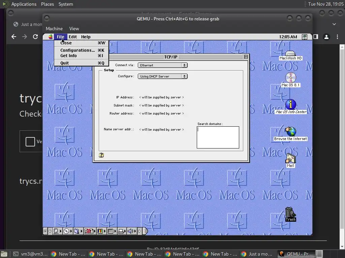Select the Mac OS 8.1 CD icon
Screen dimensions: 345x258
290,80
